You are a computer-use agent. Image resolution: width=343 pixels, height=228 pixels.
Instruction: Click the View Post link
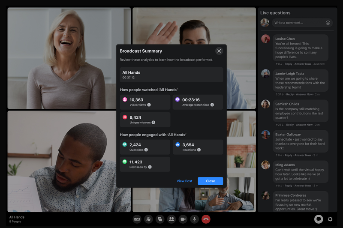(184, 181)
